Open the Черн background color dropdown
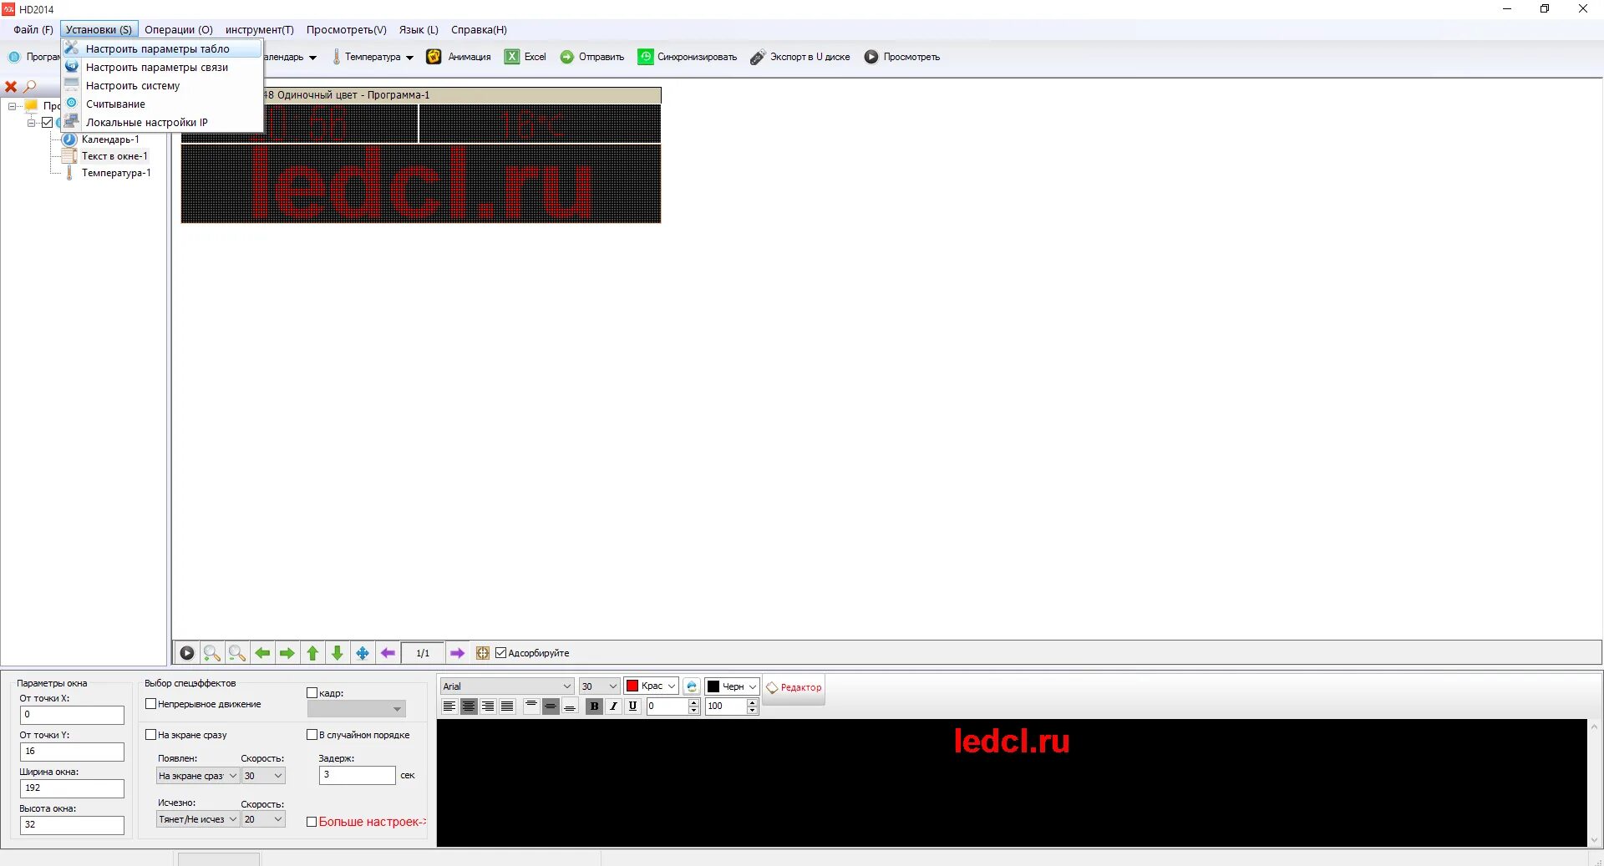The height and width of the screenshot is (866, 1604). coord(732,686)
